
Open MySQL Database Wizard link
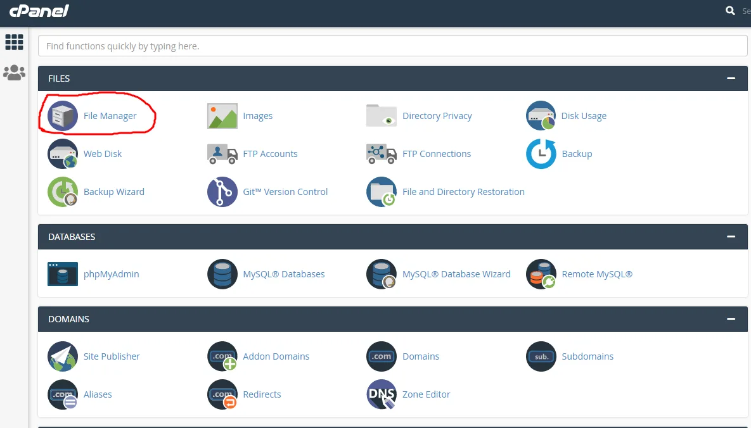pyautogui.click(x=456, y=274)
